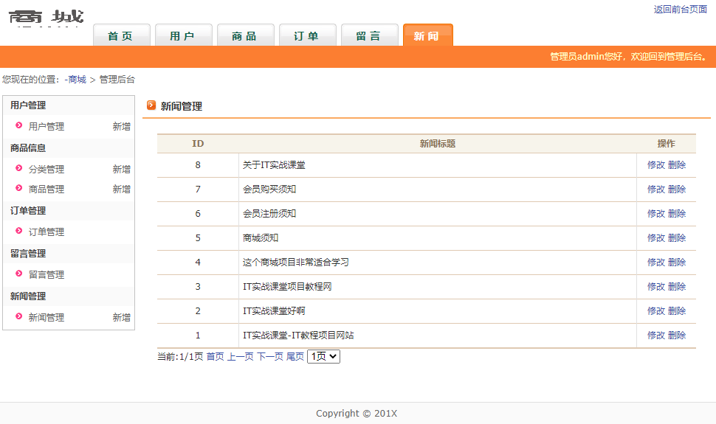716x424 pixels.
Task: Click the bullet icon next to 订单管理
Action: [18, 231]
